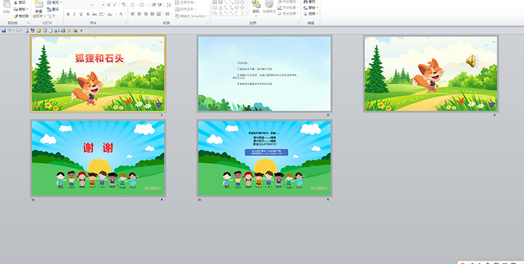Viewport: 524px width, 264px height.
Task: Click the Convert to SmartArt icon
Action: 177,16
